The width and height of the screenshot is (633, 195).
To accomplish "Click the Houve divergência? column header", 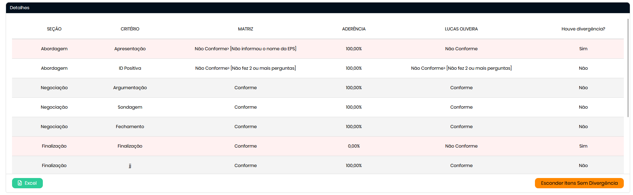I will coord(583,29).
